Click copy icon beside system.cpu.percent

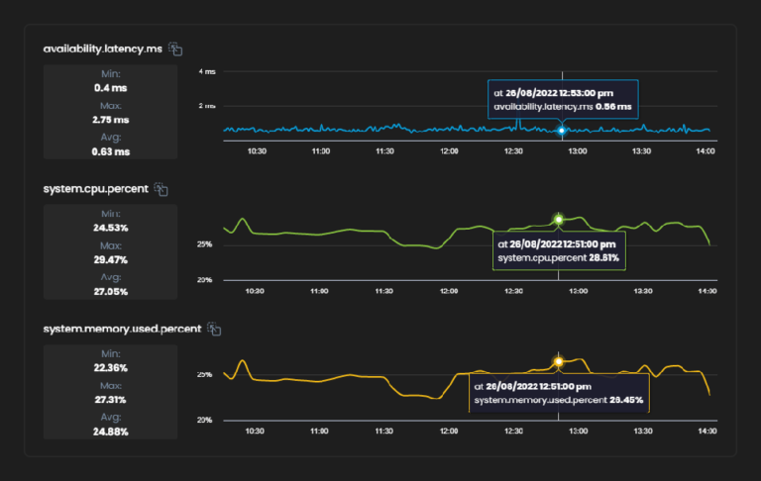click(x=162, y=189)
